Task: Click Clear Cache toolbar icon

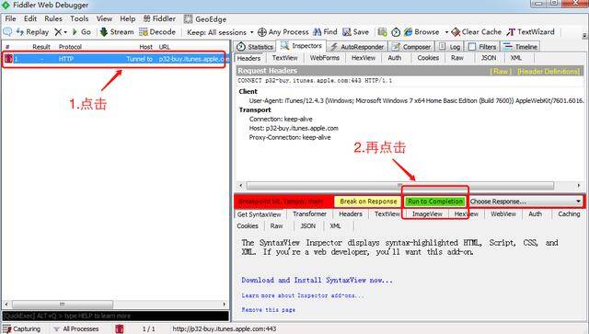Action: (x=456, y=32)
